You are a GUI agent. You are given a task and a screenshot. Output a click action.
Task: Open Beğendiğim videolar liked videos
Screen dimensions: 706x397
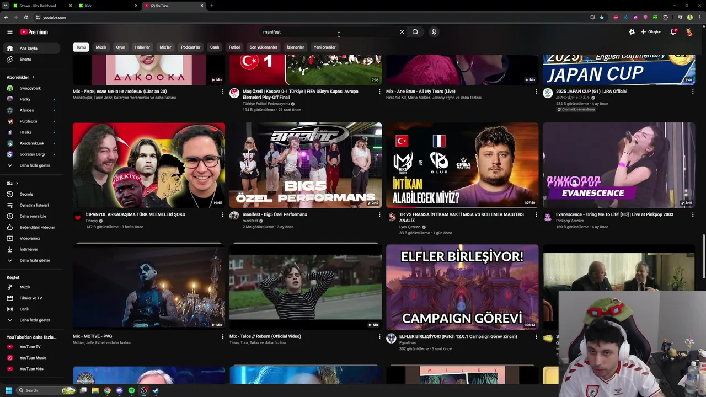[32, 227]
